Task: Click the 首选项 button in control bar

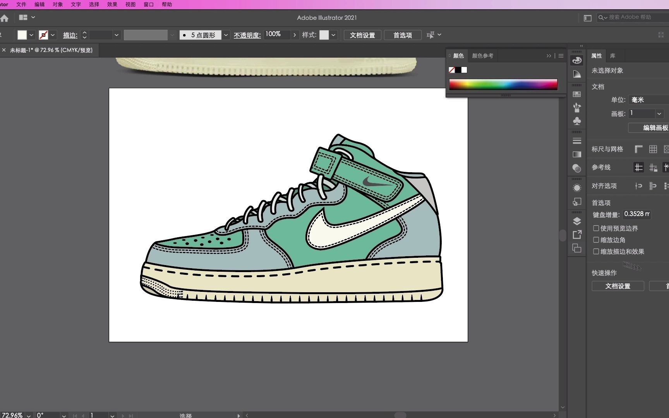Action: (x=403, y=35)
